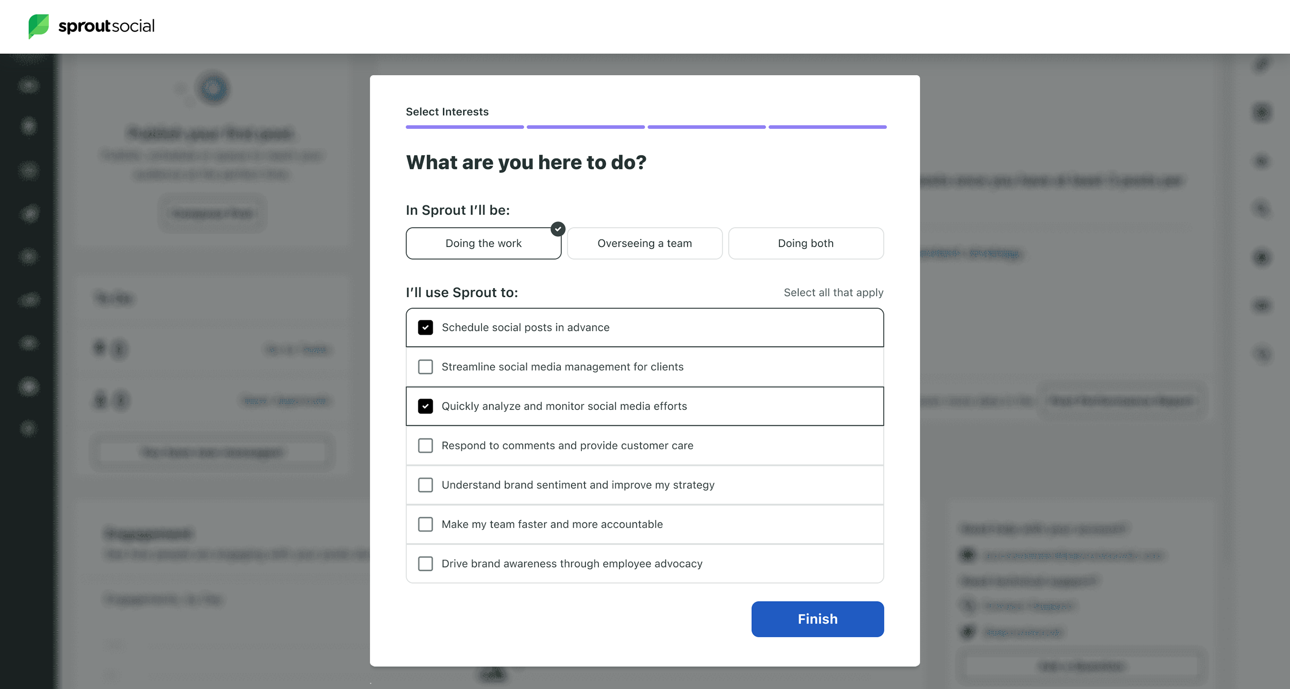Click the first purple progress bar segment

pos(465,127)
